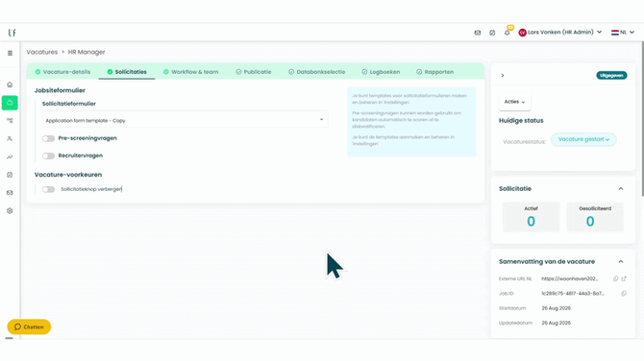Click the page vertical scrollbar
The image size is (644, 361).
click(642, 119)
